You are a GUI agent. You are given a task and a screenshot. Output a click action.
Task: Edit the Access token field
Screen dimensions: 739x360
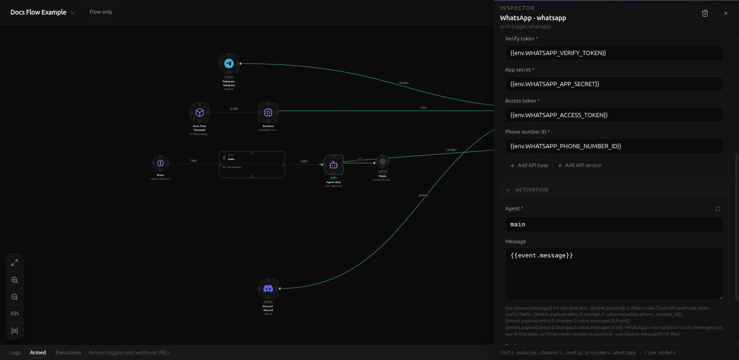614,115
